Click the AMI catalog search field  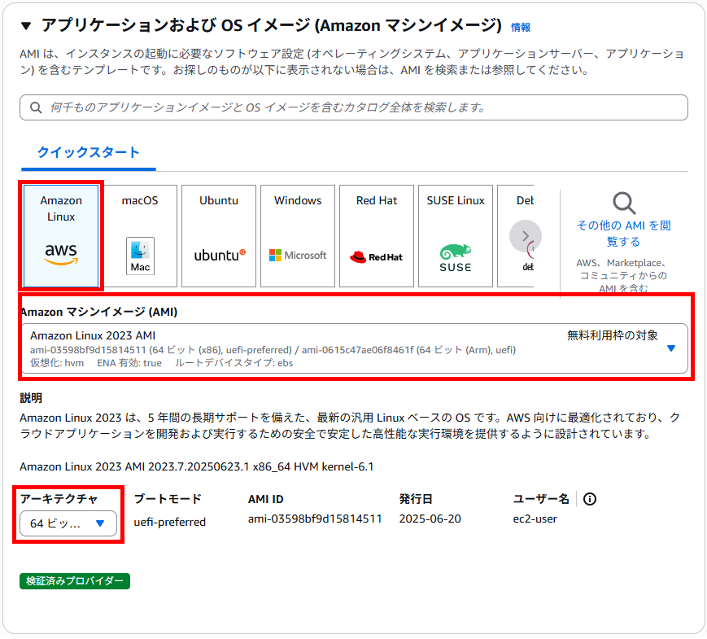tap(353, 107)
